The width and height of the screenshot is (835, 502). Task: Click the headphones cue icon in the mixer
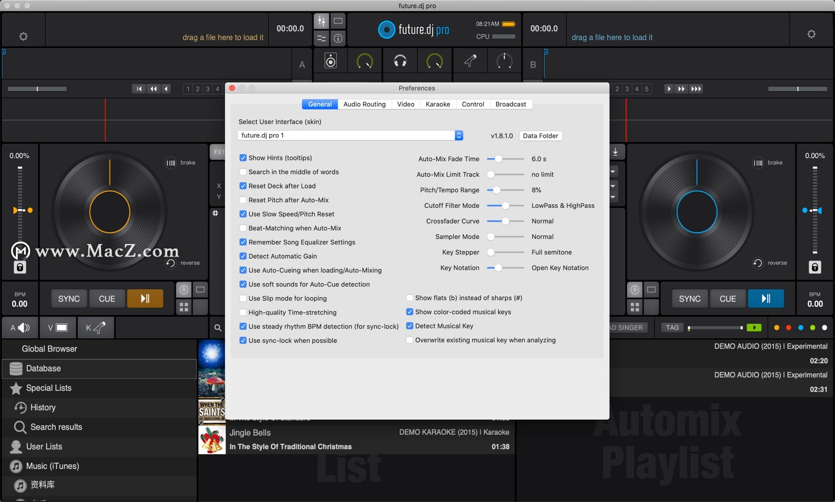400,61
